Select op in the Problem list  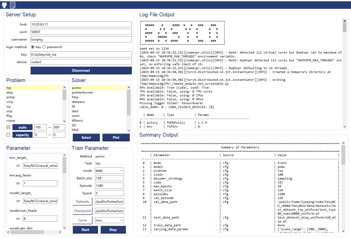[34, 107]
